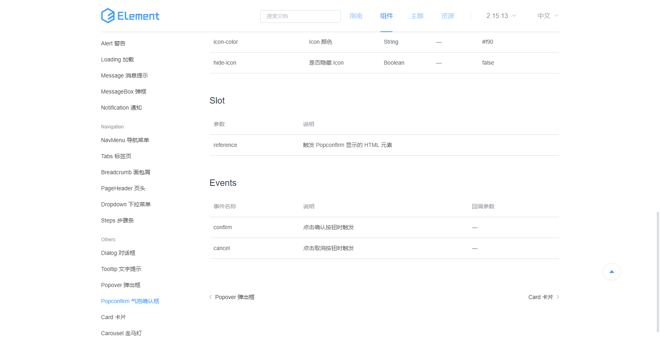The height and width of the screenshot is (340, 660).
Task: Go to Tooltip 文字提示 sidebar entry
Action: [x=121, y=269]
